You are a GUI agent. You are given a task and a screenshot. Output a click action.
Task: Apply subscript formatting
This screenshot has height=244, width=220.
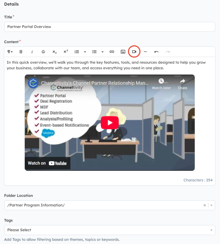[x=55, y=52]
